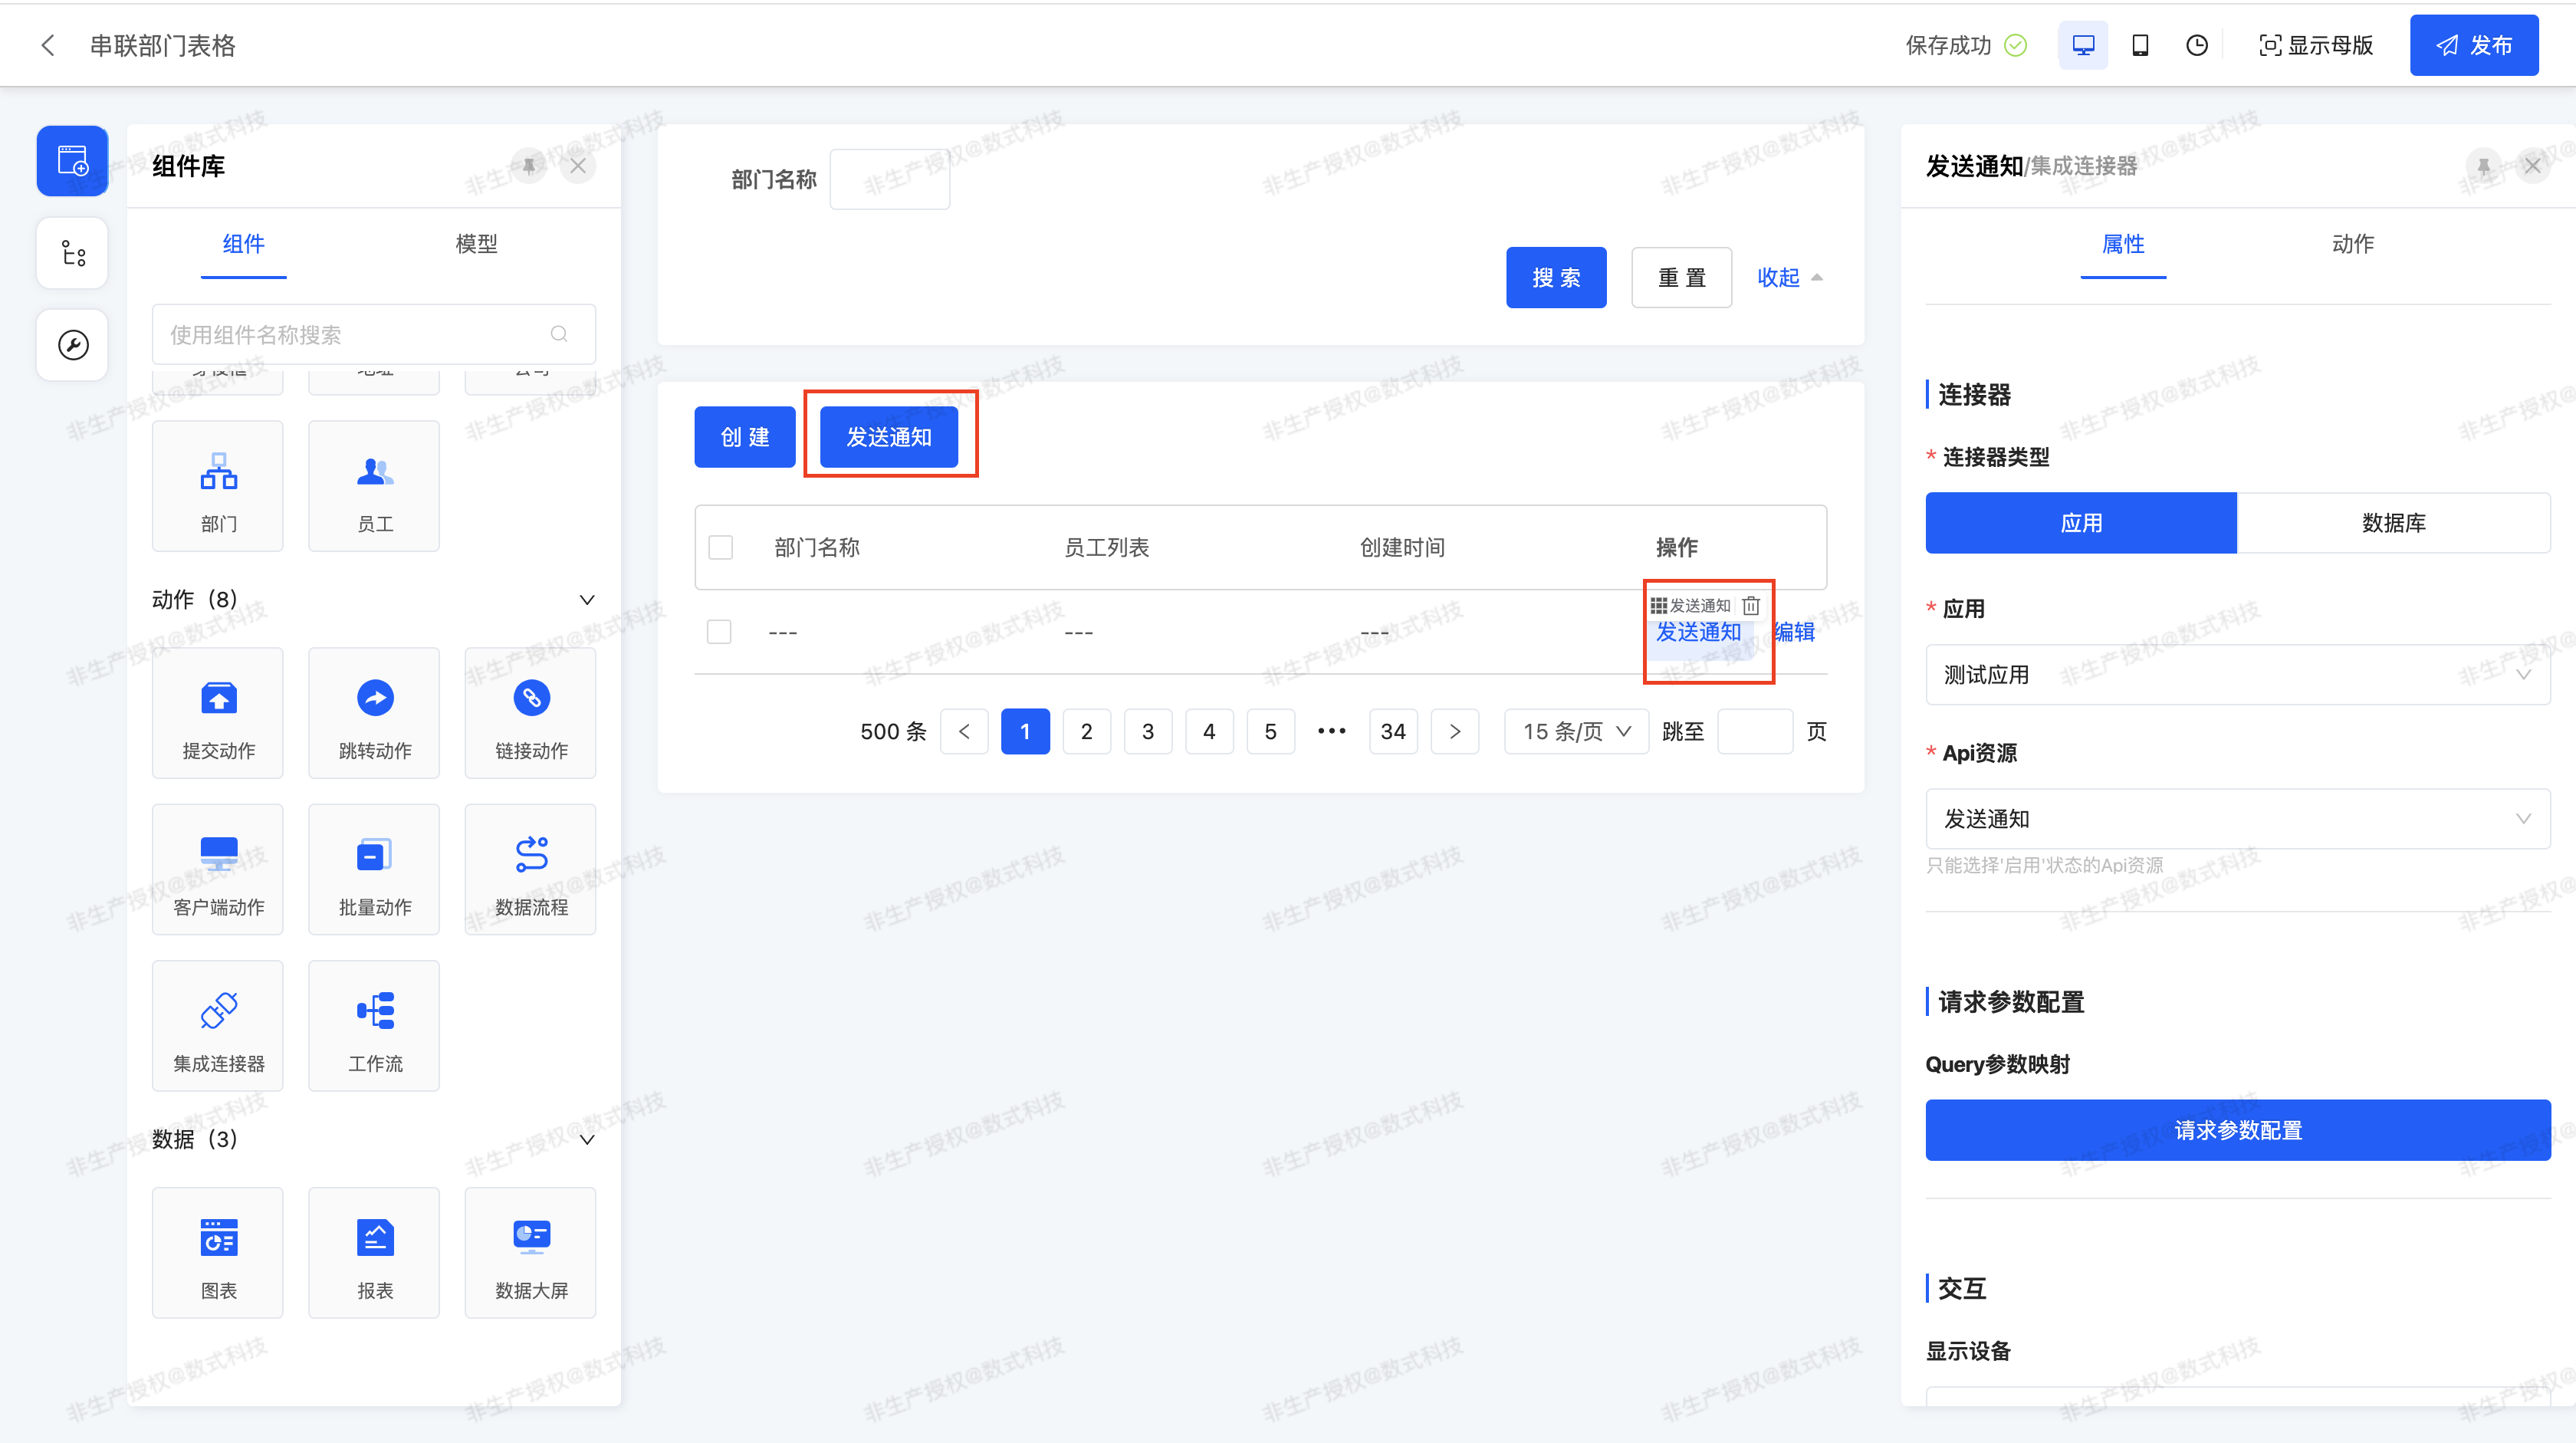The height and width of the screenshot is (1443, 2576).
Task: Click the 跳至 page number input
Action: [x=1755, y=731]
